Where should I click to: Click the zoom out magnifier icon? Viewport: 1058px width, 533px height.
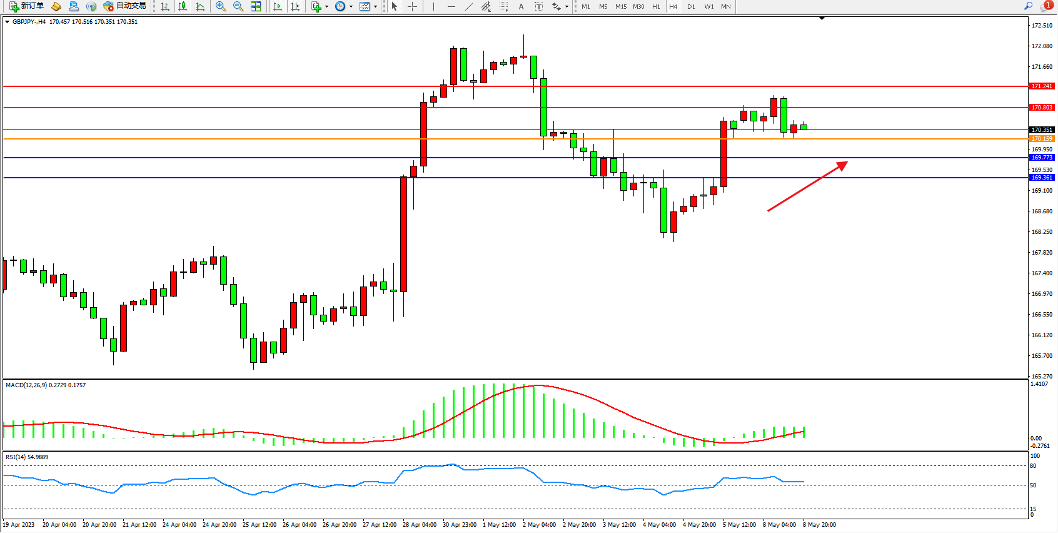click(238, 6)
